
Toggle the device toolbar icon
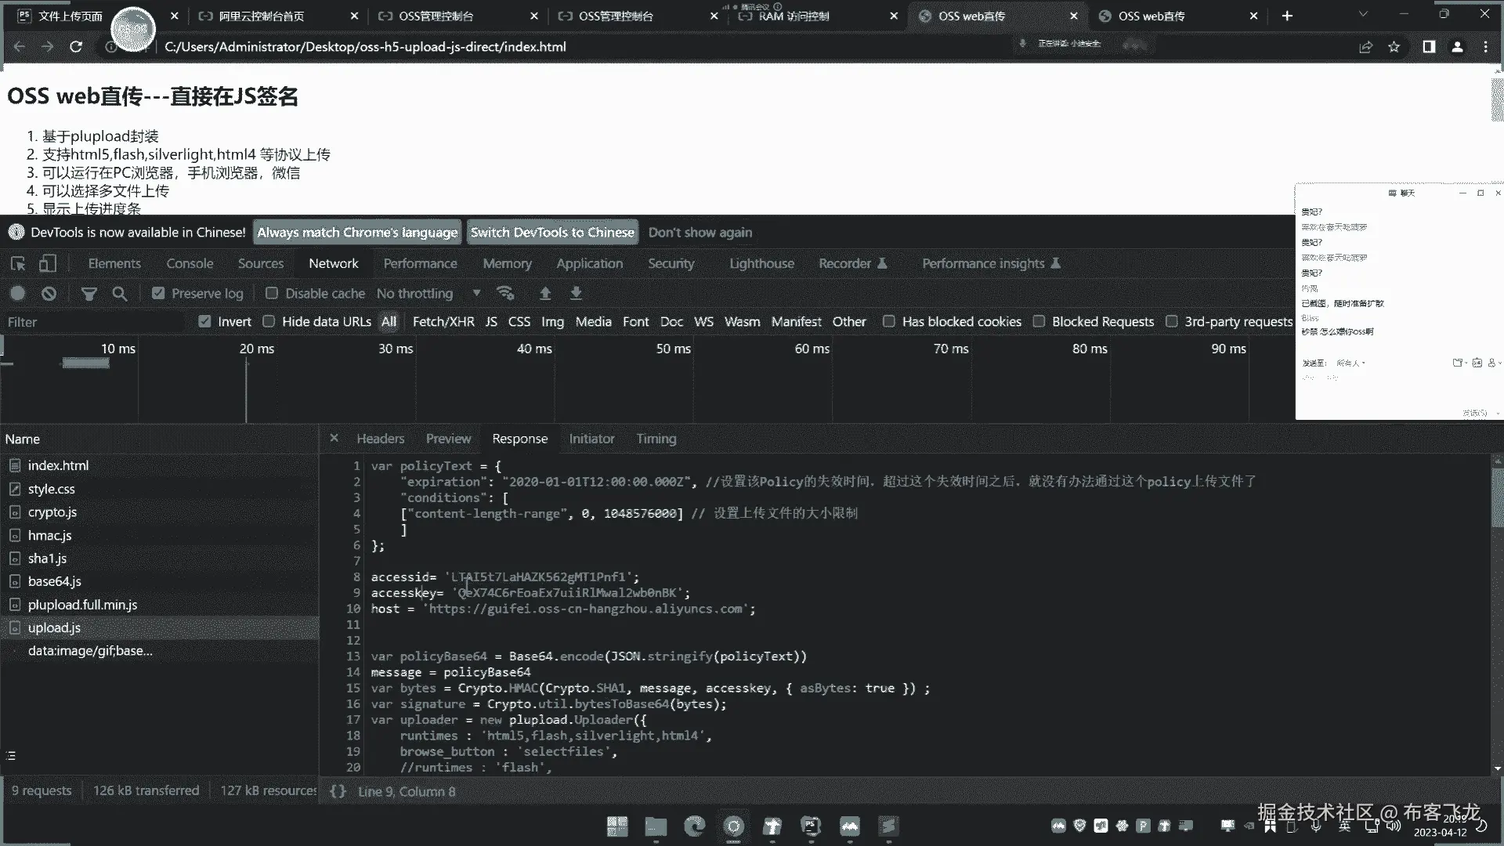click(x=48, y=264)
